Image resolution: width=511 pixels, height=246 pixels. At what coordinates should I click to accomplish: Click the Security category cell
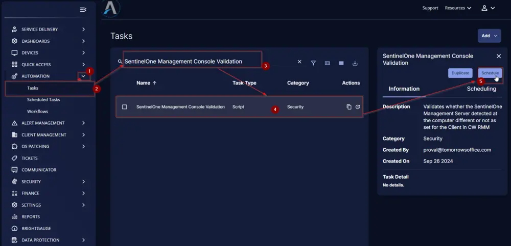[x=295, y=106]
